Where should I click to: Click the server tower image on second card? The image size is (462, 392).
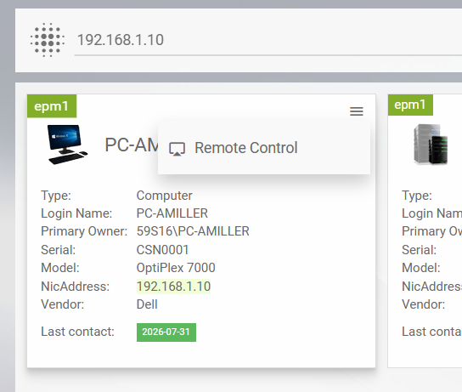coord(431,145)
